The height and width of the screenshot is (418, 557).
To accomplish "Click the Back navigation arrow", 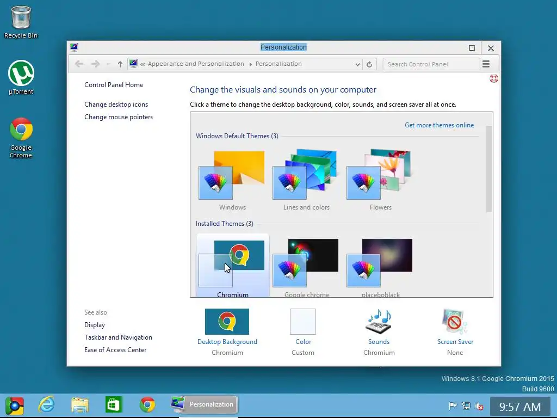I will 79,64.
